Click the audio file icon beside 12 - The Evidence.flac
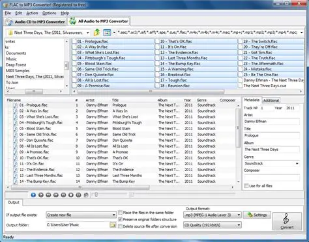Image resolution: width=309 pixels, height=242 pixels. 16,170
